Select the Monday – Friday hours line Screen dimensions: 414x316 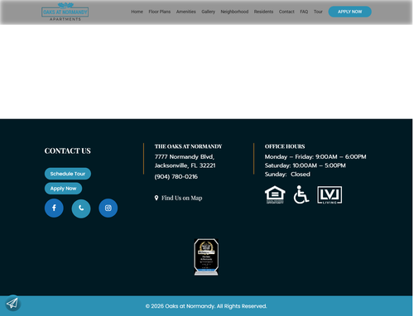[315, 156]
